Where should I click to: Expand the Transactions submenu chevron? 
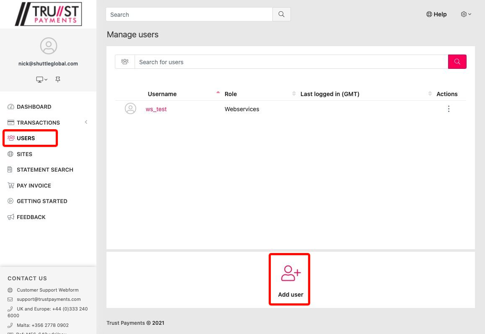86,122
